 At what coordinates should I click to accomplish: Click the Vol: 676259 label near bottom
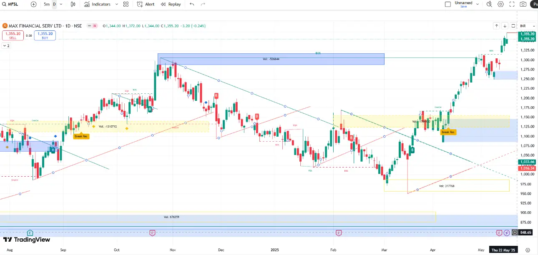171,217
